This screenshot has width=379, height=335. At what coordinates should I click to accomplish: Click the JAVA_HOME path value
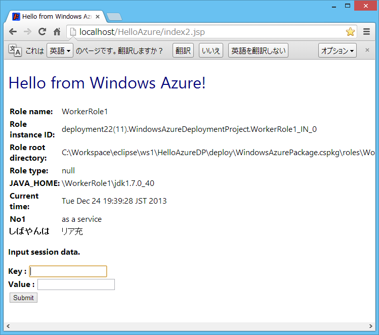(108, 183)
